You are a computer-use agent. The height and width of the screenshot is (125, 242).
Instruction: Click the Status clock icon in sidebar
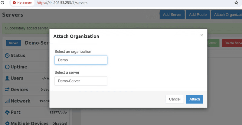point(7,56)
